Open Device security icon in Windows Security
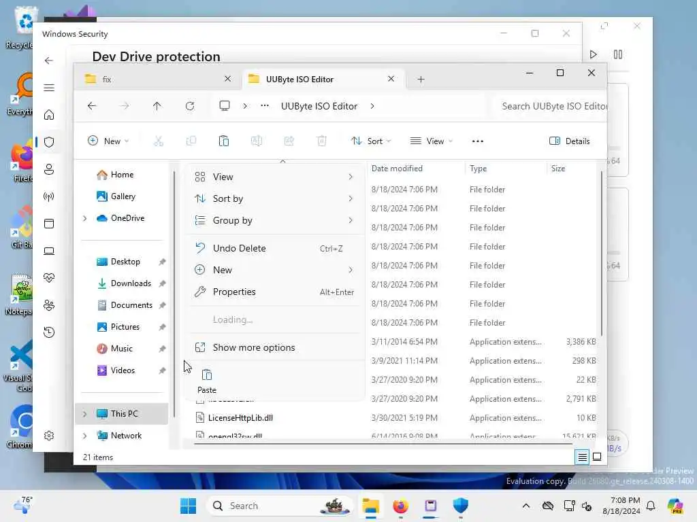 (x=49, y=251)
